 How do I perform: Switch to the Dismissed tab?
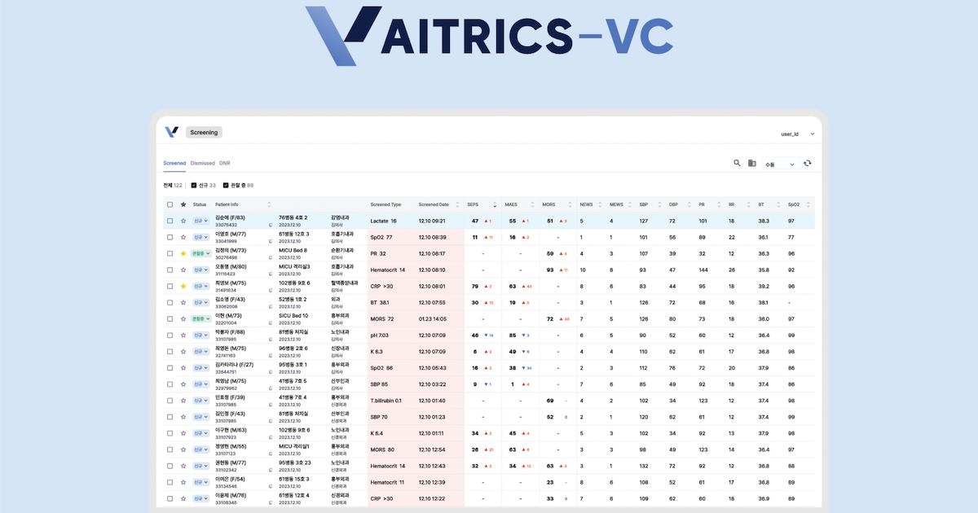[x=202, y=163]
